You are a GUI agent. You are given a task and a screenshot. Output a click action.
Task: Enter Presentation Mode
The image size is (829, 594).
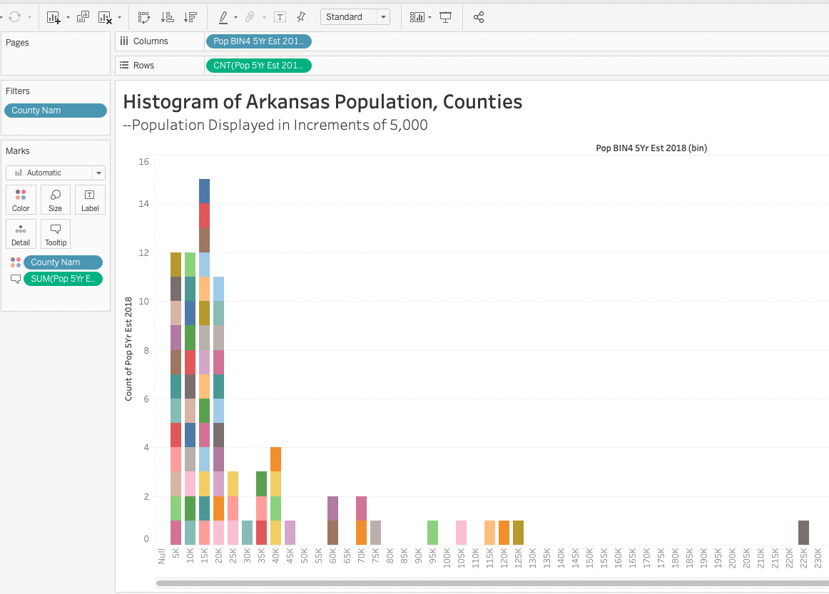446,17
